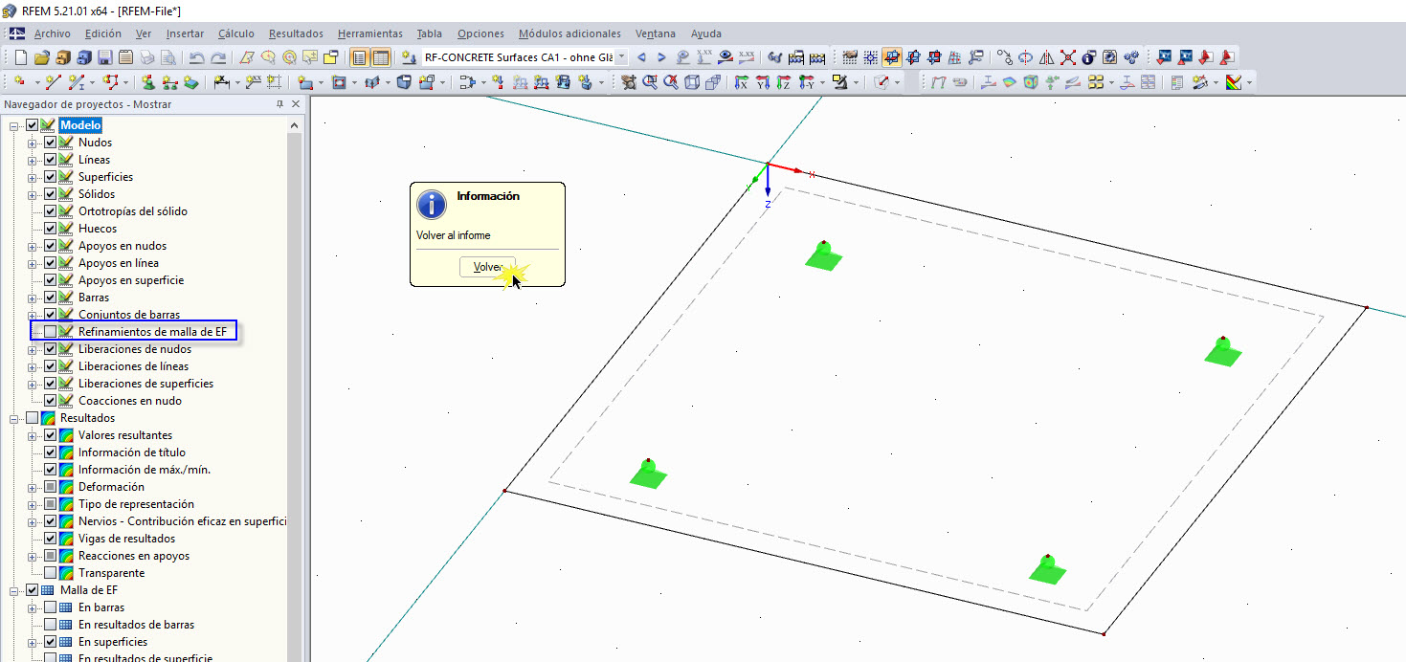Click the view in Z direction icon
The height and width of the screenshot is (662, 1406).
pyautogui.click(x=784, y=82)
